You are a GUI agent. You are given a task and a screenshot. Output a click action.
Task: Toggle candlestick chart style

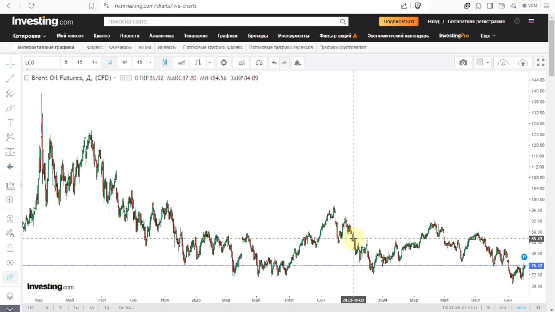click(165, 62)
